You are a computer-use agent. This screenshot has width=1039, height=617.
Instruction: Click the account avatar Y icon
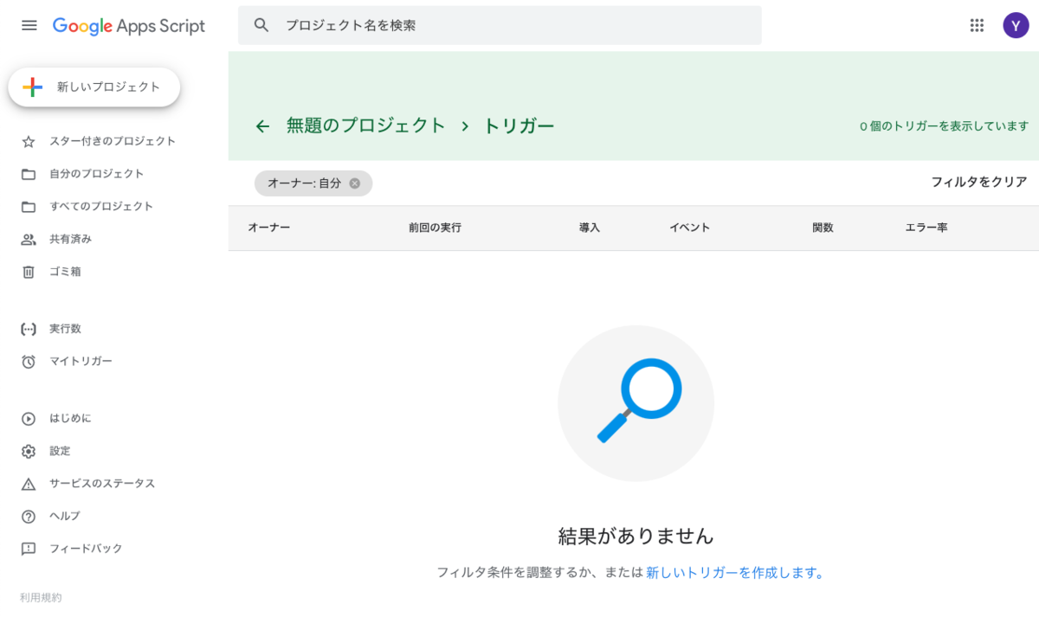tap(1016, 25)
